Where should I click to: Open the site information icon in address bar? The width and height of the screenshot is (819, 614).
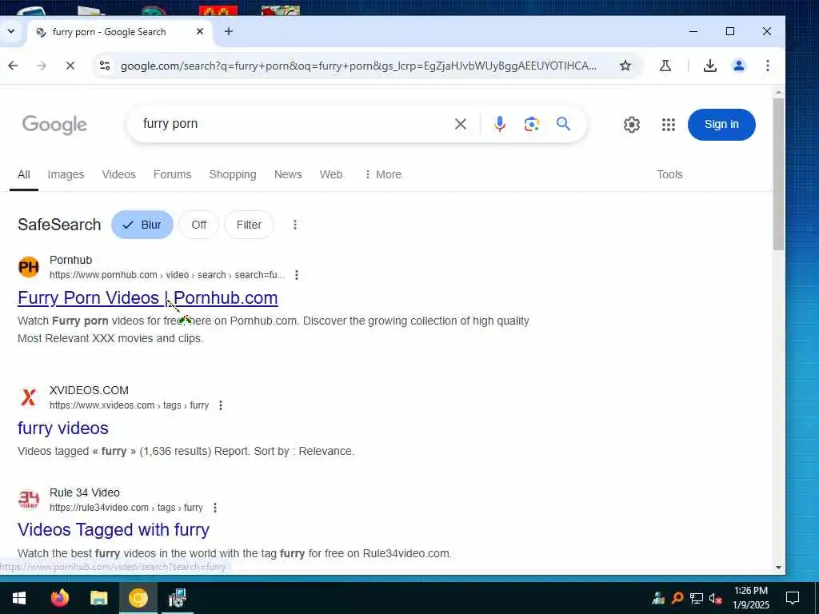point(105,66)
